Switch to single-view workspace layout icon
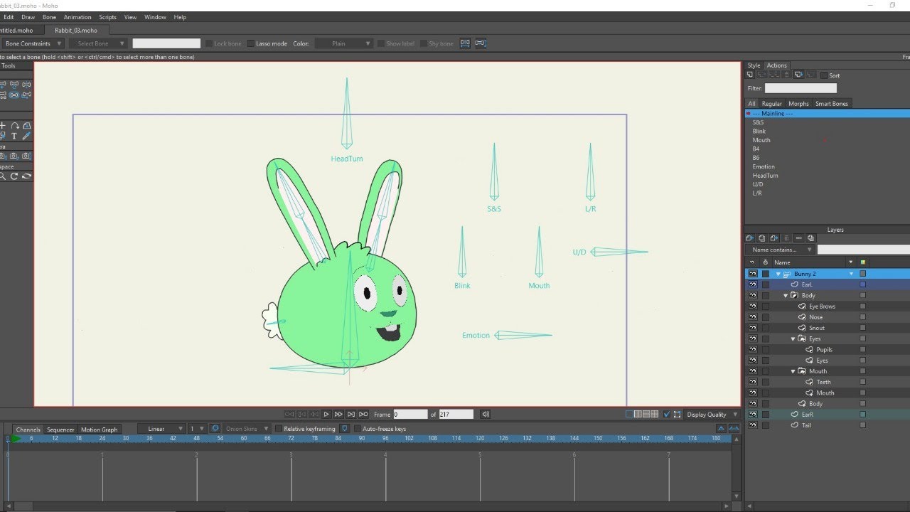Screen dimensions: 910x512 click(x=629, y=414)
